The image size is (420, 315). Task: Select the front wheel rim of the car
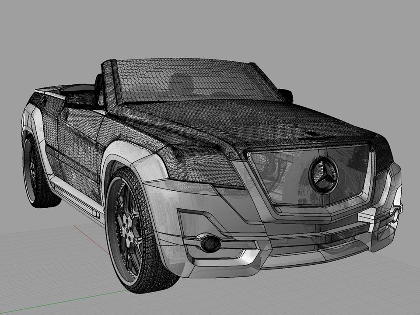[126, 231]
